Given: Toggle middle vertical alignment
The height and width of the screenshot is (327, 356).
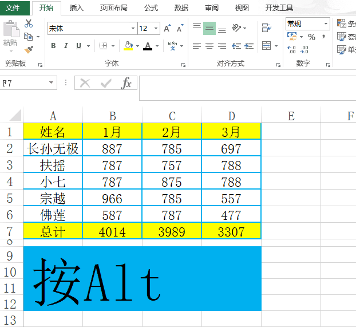Looking at the screenshot, I should (209, 28).
